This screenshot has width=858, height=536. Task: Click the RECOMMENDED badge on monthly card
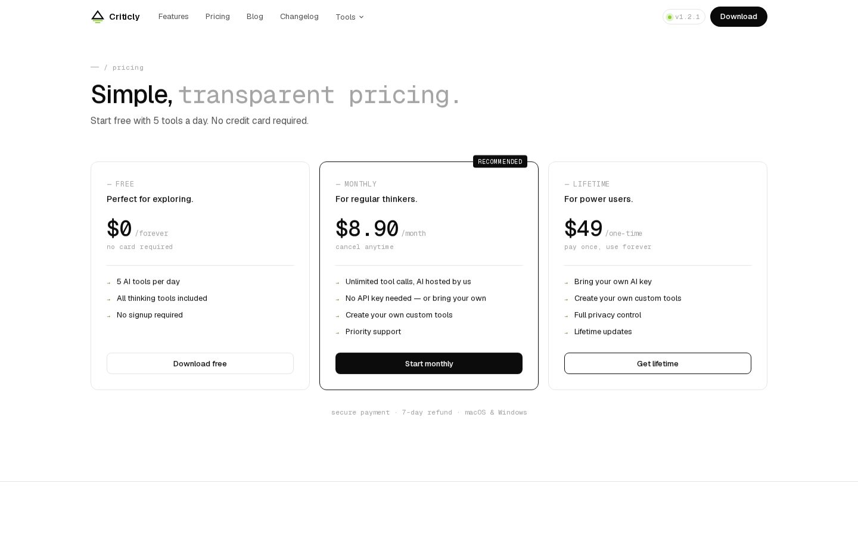pos(500,161)
